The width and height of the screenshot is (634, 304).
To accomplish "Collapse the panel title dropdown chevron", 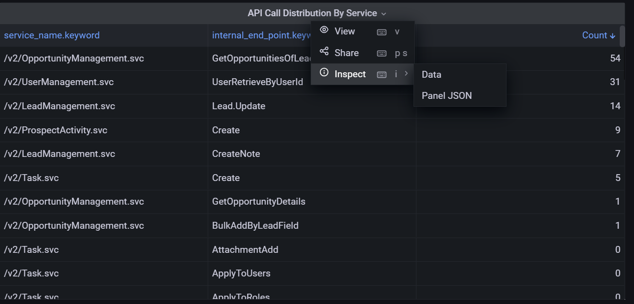I will pos(384,14).
